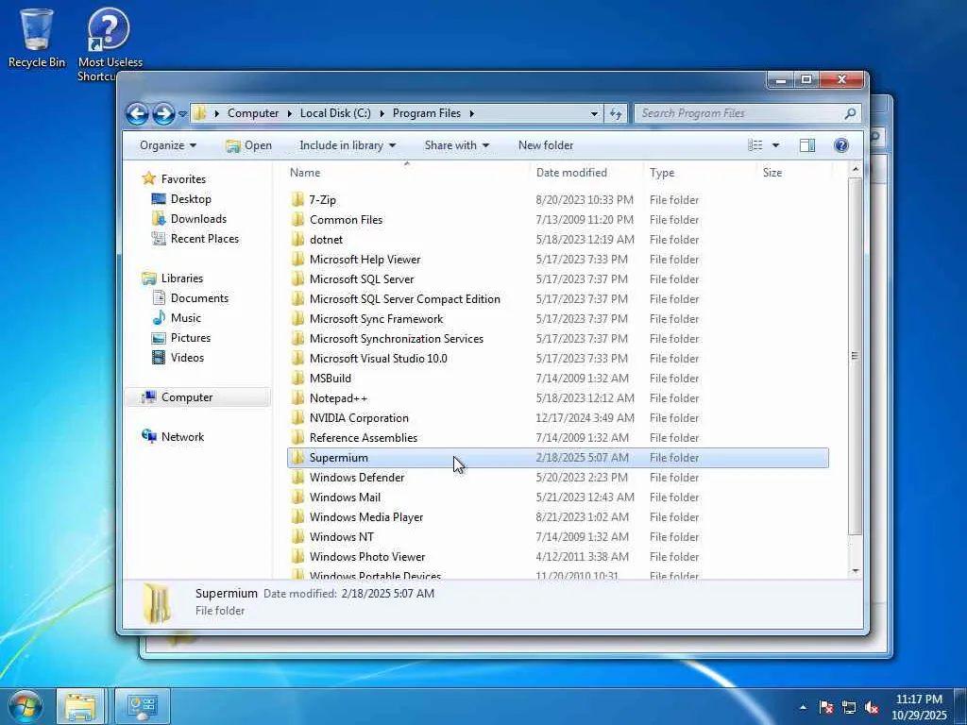
Task: Open the selected folder via Open button
Action: (248, 145)
